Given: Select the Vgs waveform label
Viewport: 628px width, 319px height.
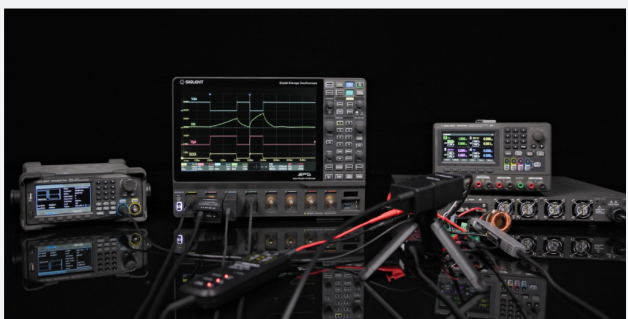Looking at the screenshot, I should [x=193, y=142].
